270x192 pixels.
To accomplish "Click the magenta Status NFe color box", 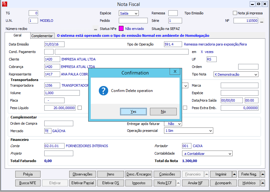I will tap(121, 29).
